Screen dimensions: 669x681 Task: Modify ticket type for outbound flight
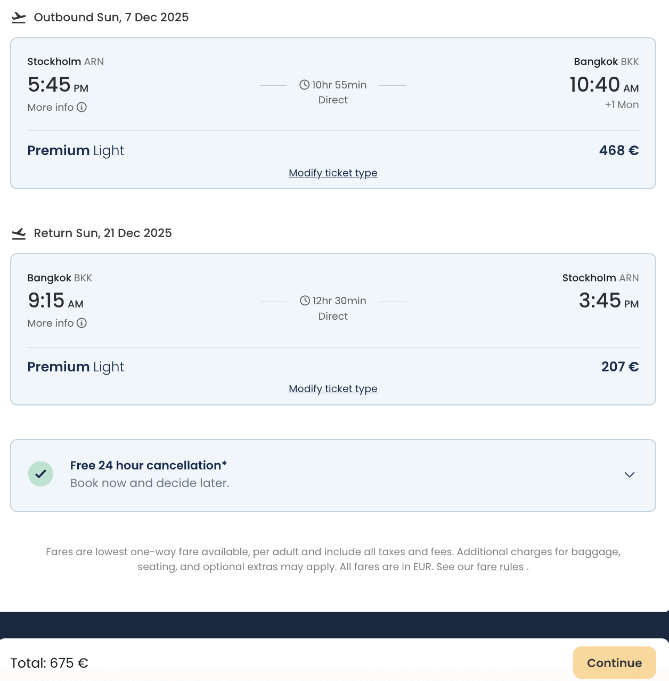(333, 173)
